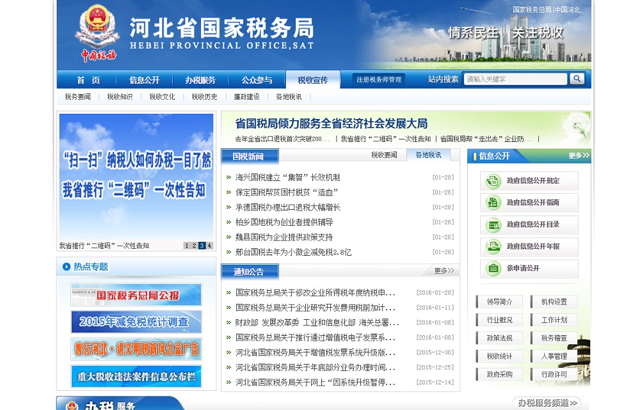
Task: Open news 承德国税办理出口退税大幅增长
Action: 288,207
